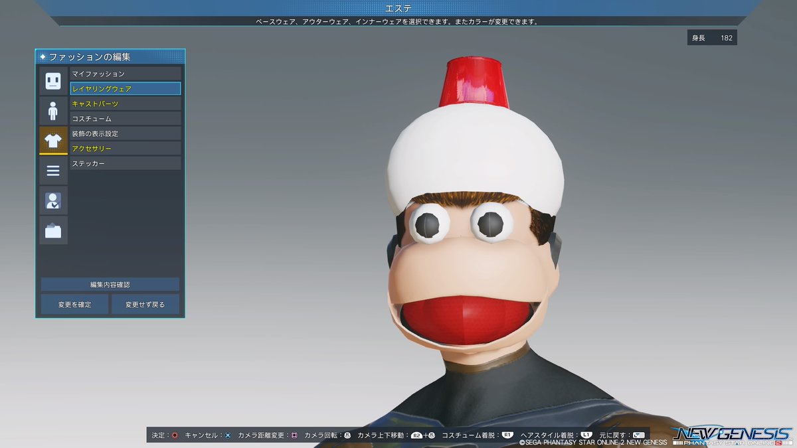
Task: Click the wear selection description text under エステ
Action: point(397,21)
